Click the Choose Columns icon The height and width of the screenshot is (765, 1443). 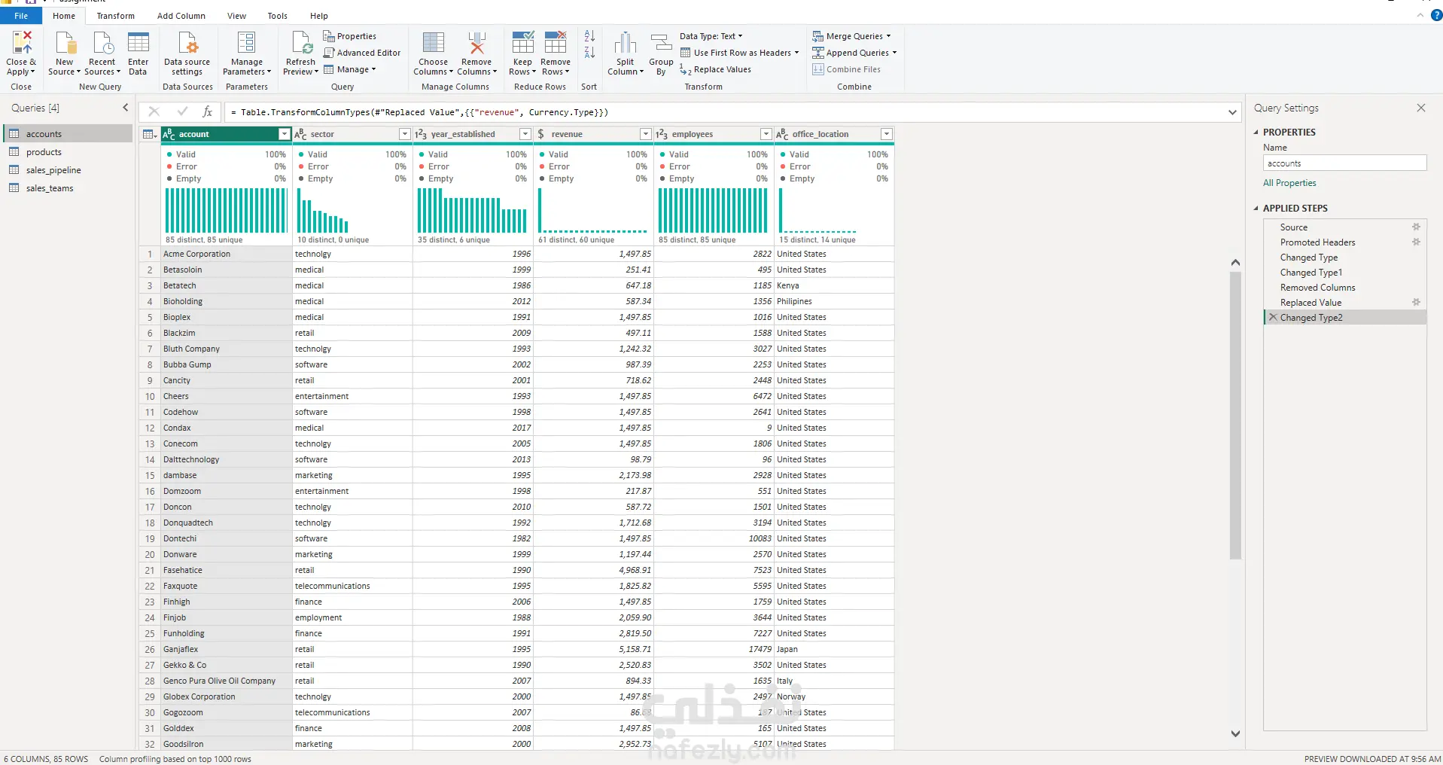pyautogui.click(x=433, y=43)
